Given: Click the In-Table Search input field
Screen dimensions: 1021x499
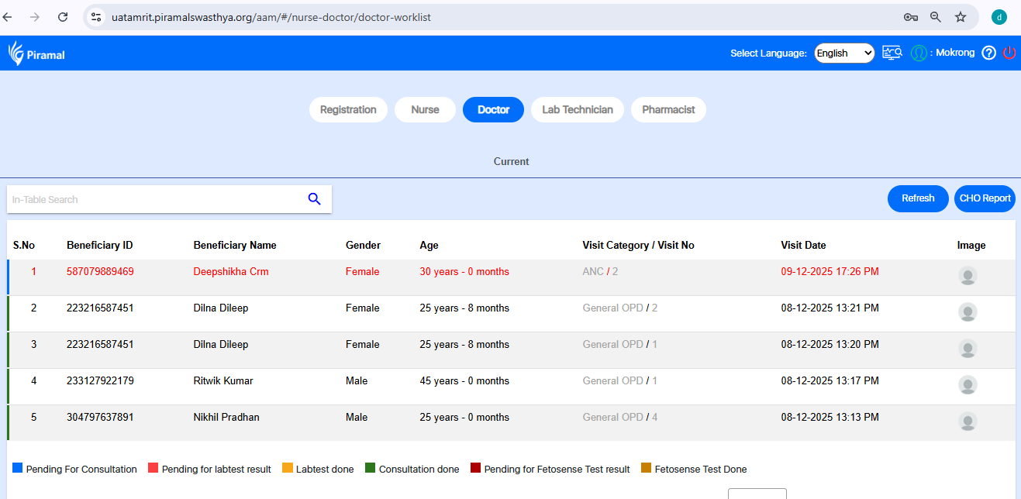Looking at the screenshot, I should coord(155,200).
